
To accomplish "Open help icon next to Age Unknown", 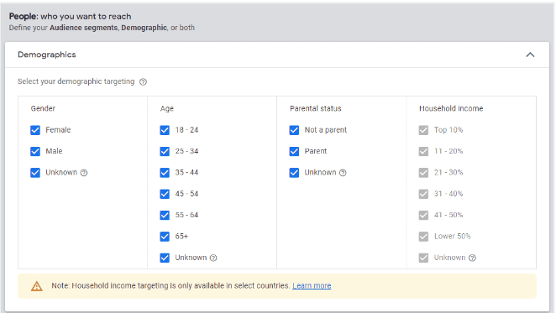I will [x=213, y=258].
